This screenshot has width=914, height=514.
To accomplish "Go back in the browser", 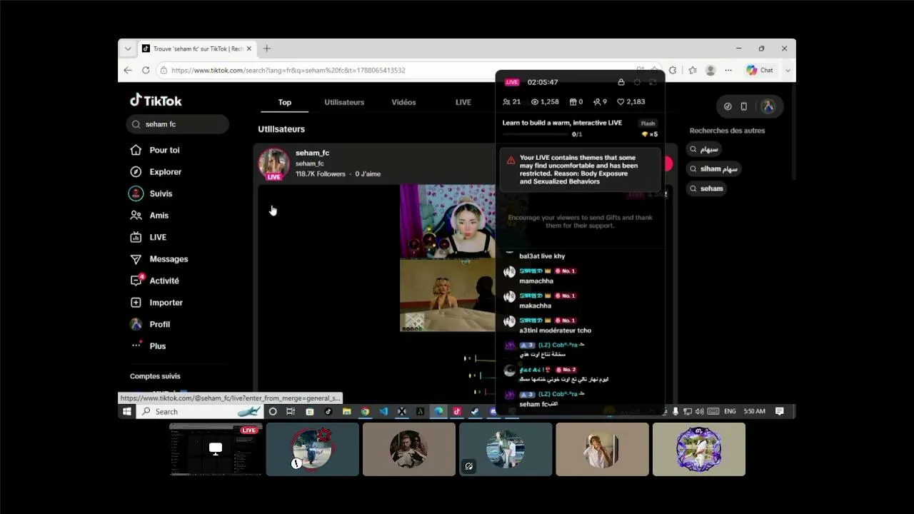I will 128,70.
